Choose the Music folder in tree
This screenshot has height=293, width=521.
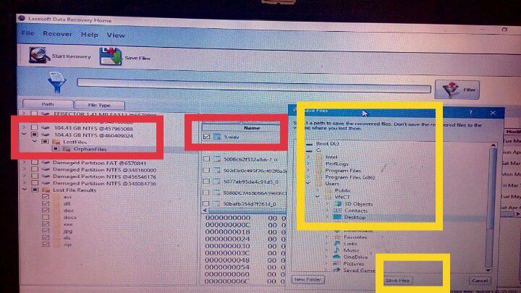point(352,250)
